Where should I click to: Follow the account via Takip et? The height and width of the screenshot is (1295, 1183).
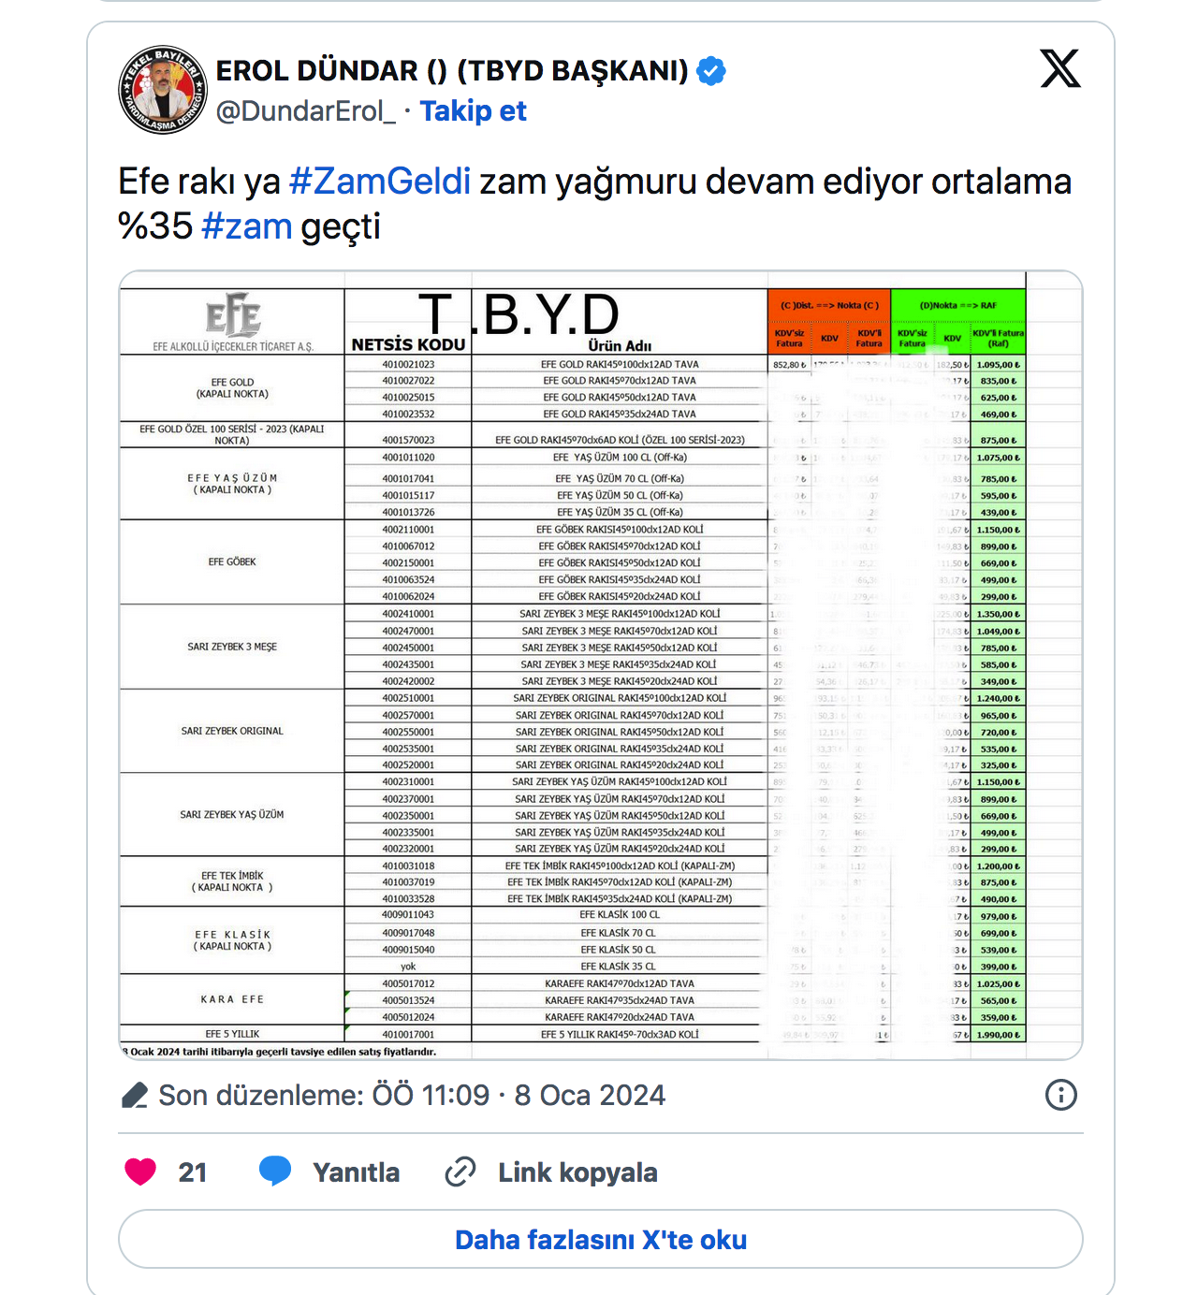coord(473,111)
